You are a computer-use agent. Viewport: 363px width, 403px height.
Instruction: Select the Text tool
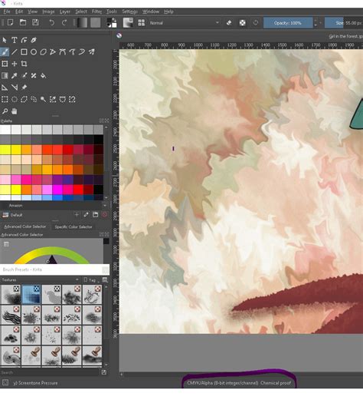tap(15, 40)
